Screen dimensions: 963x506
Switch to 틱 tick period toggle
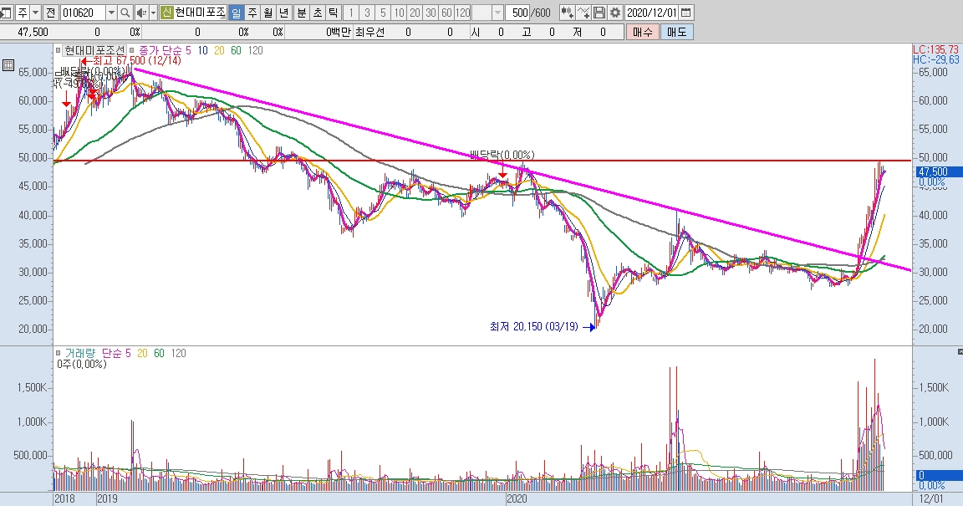pyautogui.click(x=333, y=13)
